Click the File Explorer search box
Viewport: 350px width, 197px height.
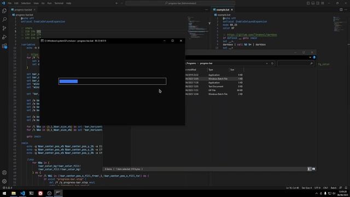coord(295,63)
